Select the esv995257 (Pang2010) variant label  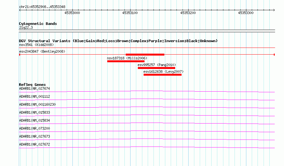157,65
